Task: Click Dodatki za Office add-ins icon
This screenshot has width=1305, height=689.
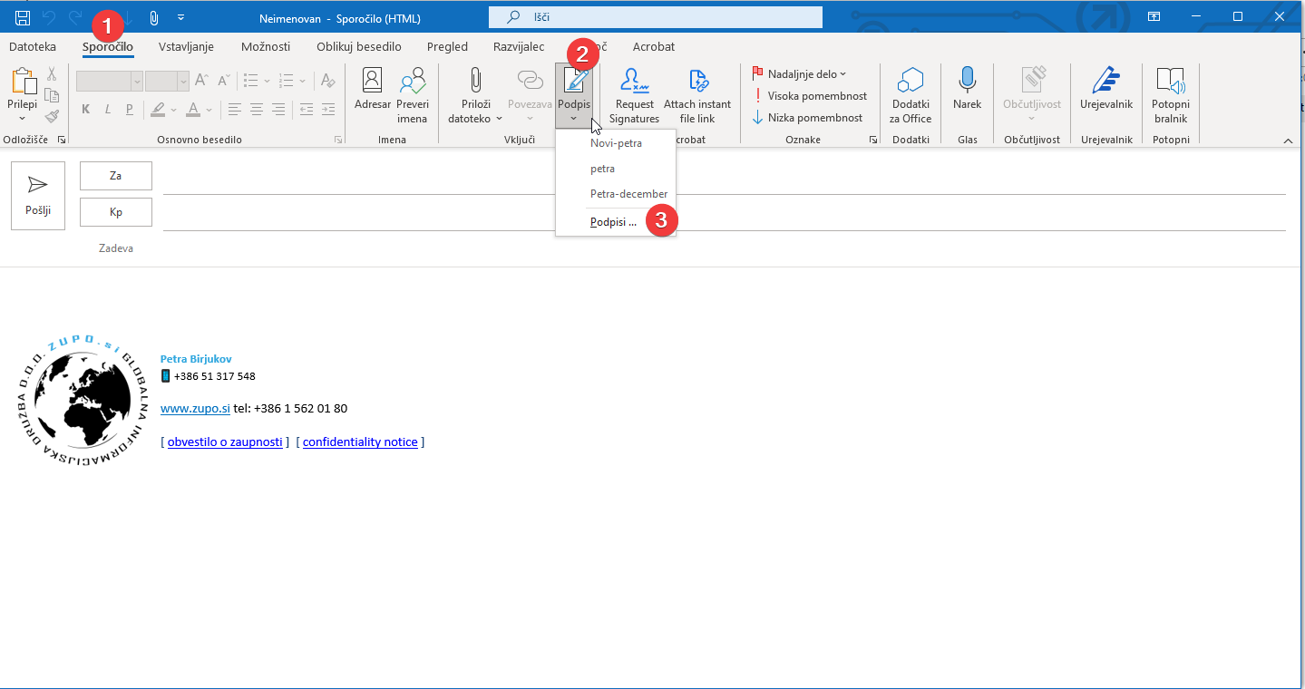Action: tap(910, 82)
